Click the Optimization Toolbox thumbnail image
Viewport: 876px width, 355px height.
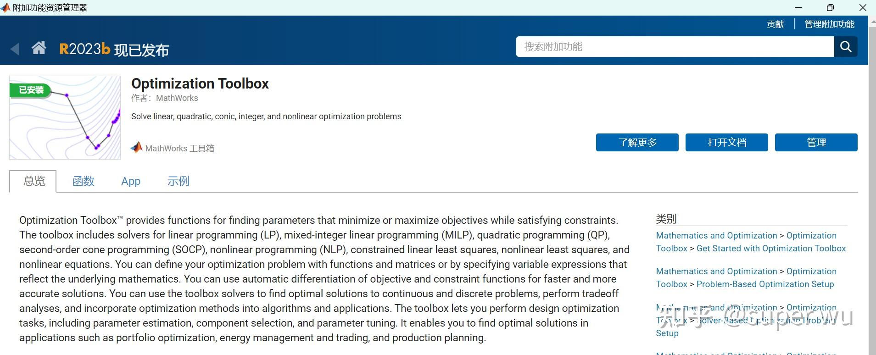click(x=65, y=118)
